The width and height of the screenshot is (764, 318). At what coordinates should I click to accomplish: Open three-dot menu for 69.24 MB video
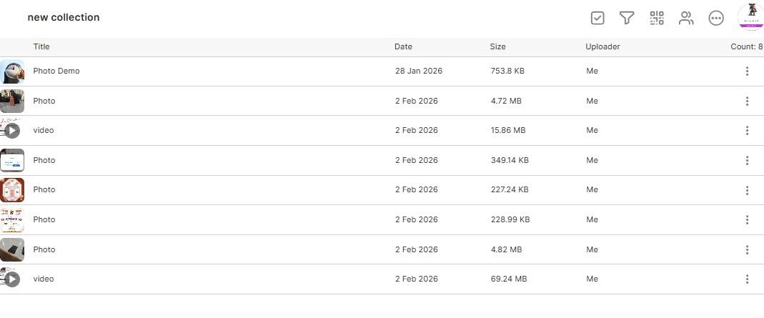(x=747, y=279)
